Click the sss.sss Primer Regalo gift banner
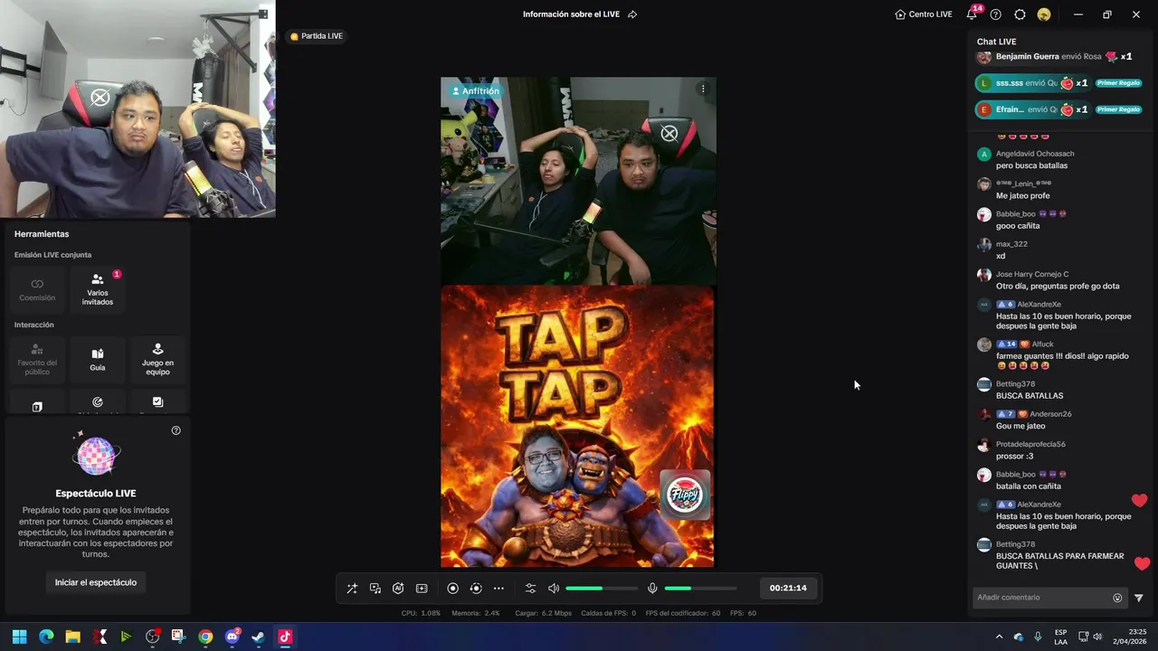Screen dimensions: 1158x651 point(1058,83)
